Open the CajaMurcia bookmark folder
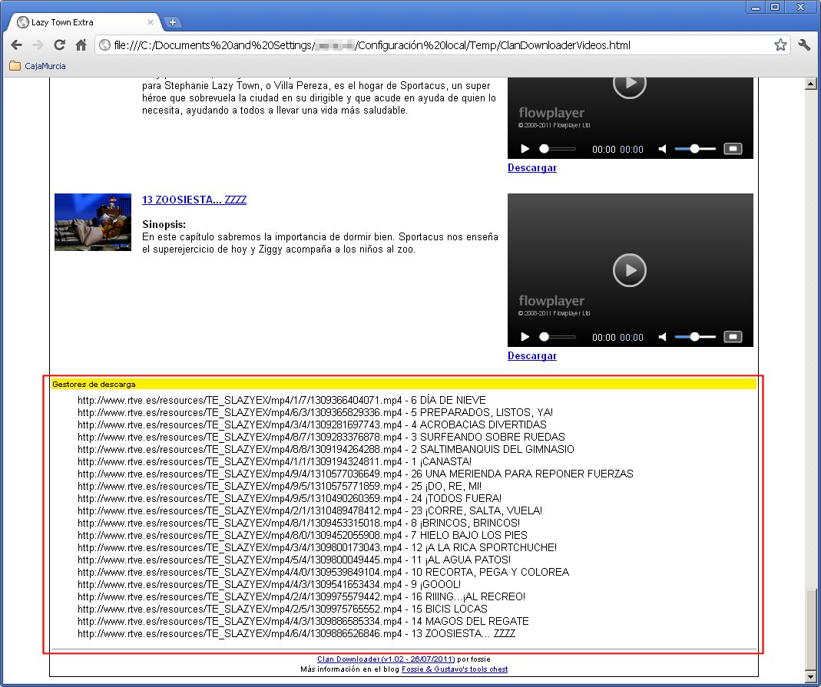The height and width of the screenshot is (687, 821). click(x=38, y=66)
